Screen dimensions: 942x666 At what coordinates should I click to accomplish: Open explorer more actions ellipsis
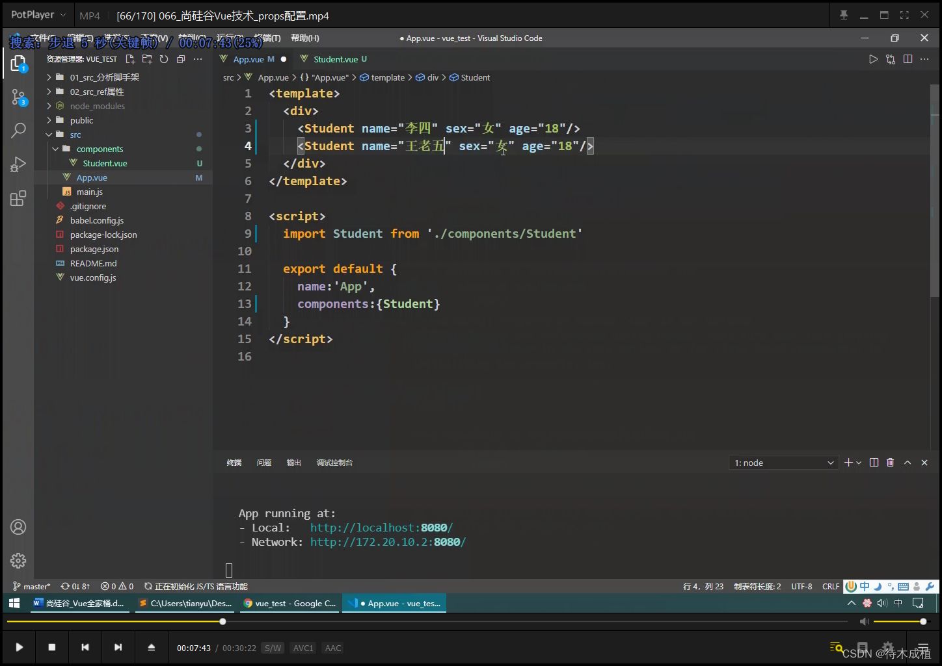(x=198, y=59)
